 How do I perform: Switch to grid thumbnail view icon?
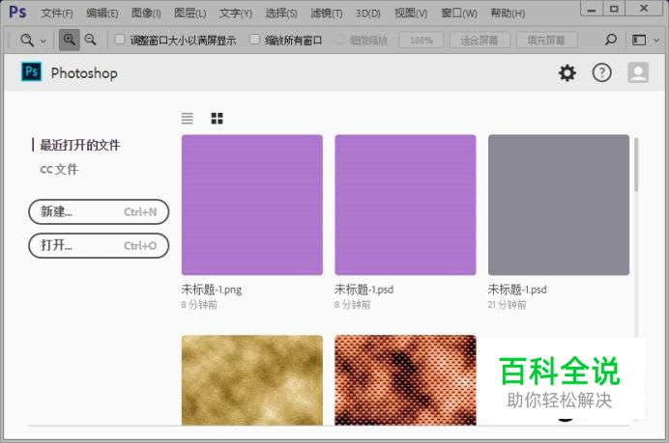pos(218,118)
